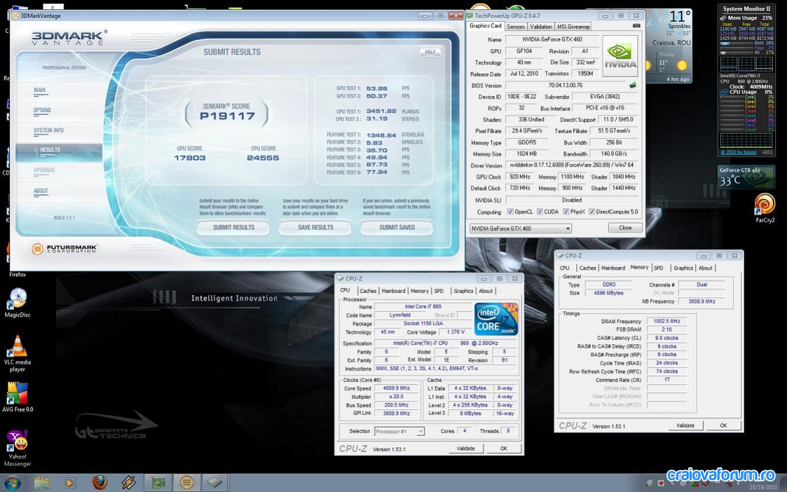Click the SAVE RESULTS button
Screen dimensions: 787x492
click(315, 228)
